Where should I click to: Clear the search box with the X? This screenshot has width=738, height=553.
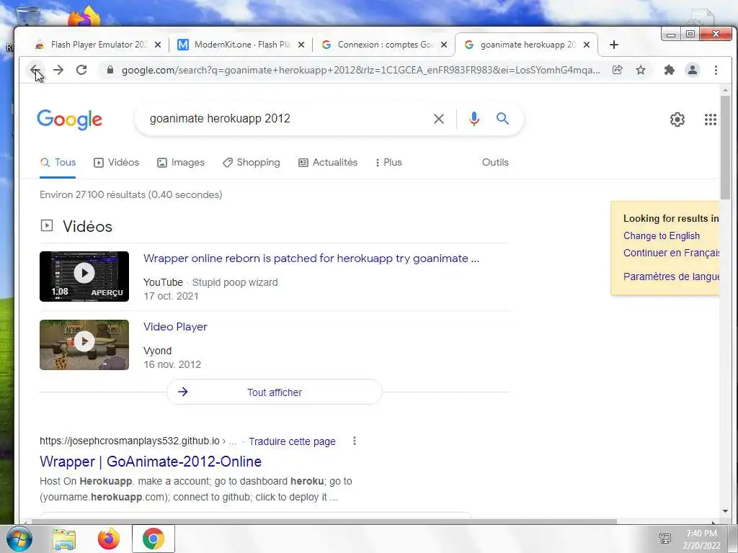pos(439,119)
